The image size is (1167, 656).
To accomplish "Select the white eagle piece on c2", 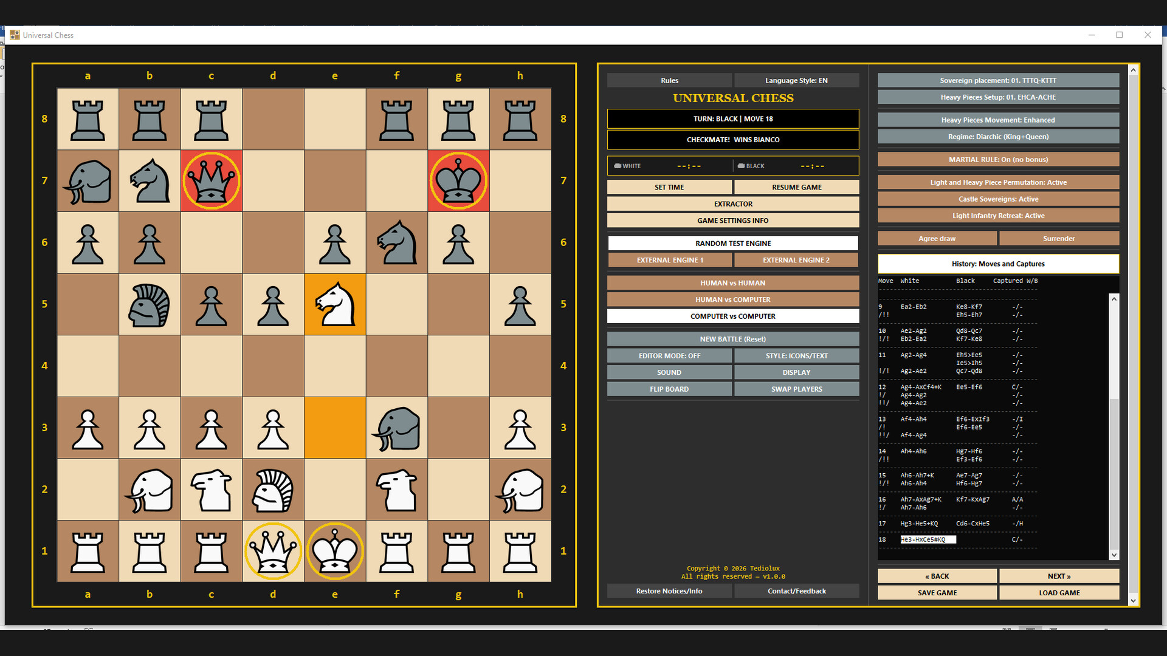I will tap(212, 490).
